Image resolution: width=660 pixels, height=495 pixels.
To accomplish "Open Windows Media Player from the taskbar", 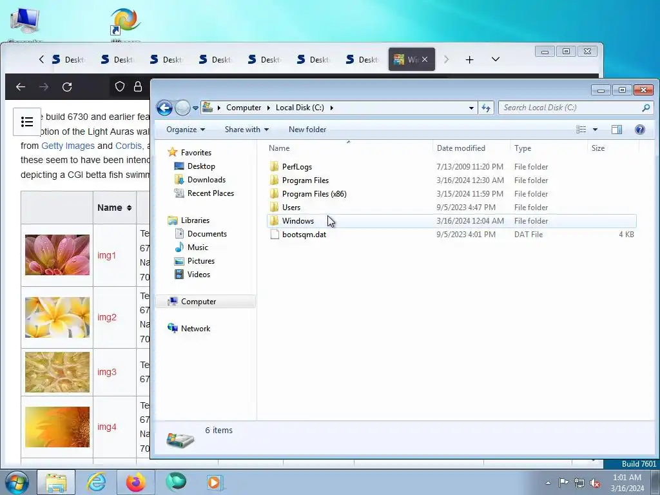I will (214, 482).
